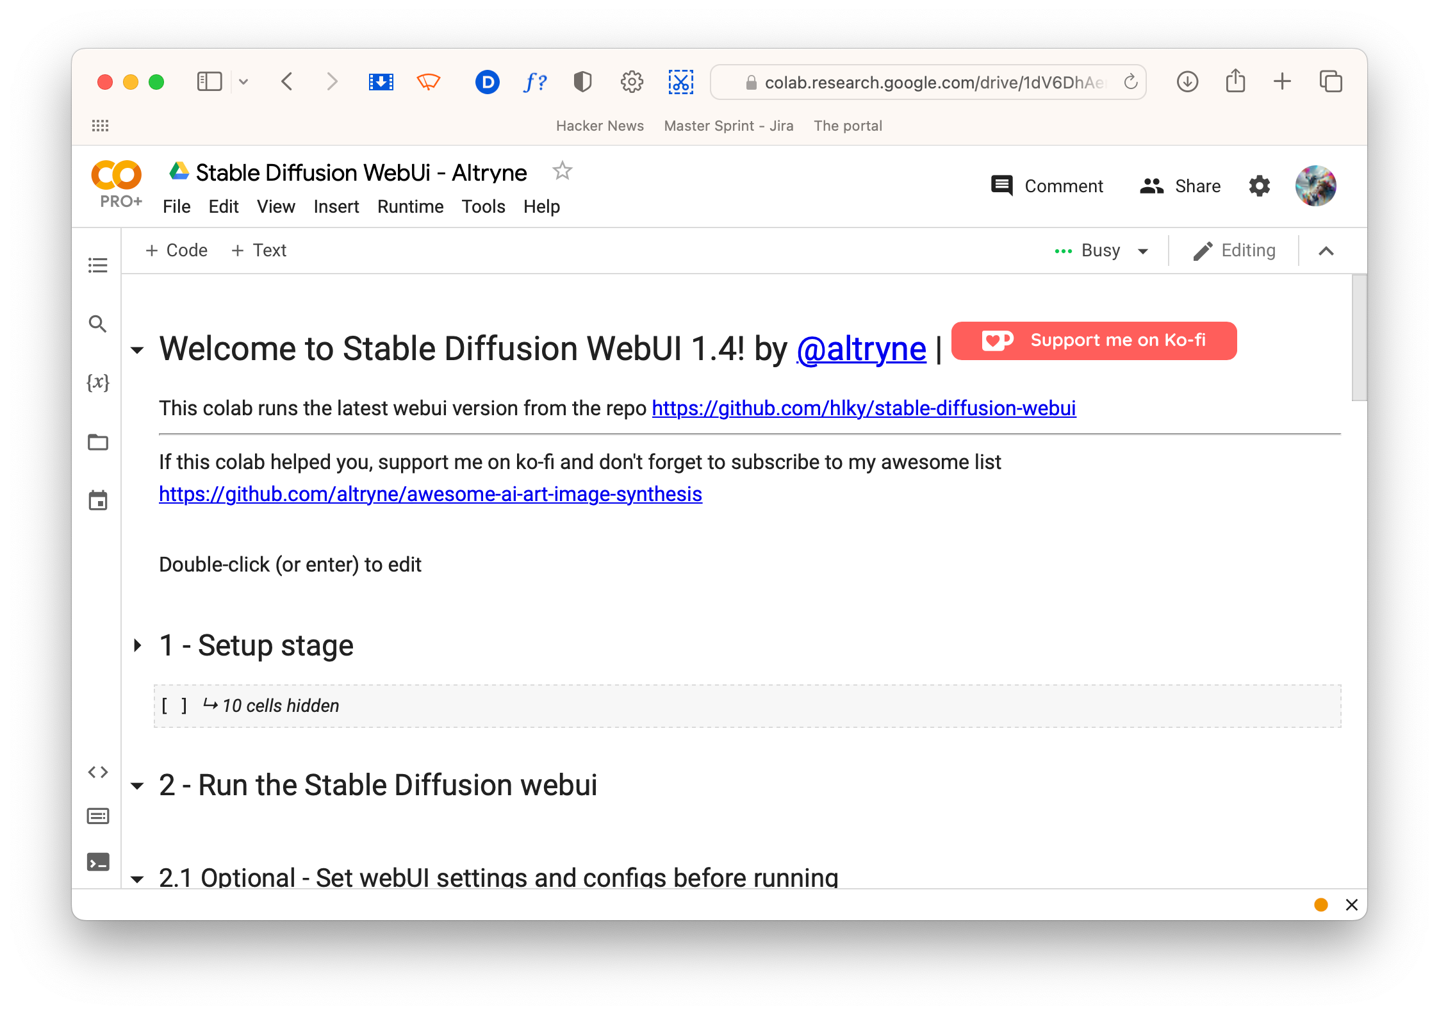Click the Safari address bar

tap(928, 82)
